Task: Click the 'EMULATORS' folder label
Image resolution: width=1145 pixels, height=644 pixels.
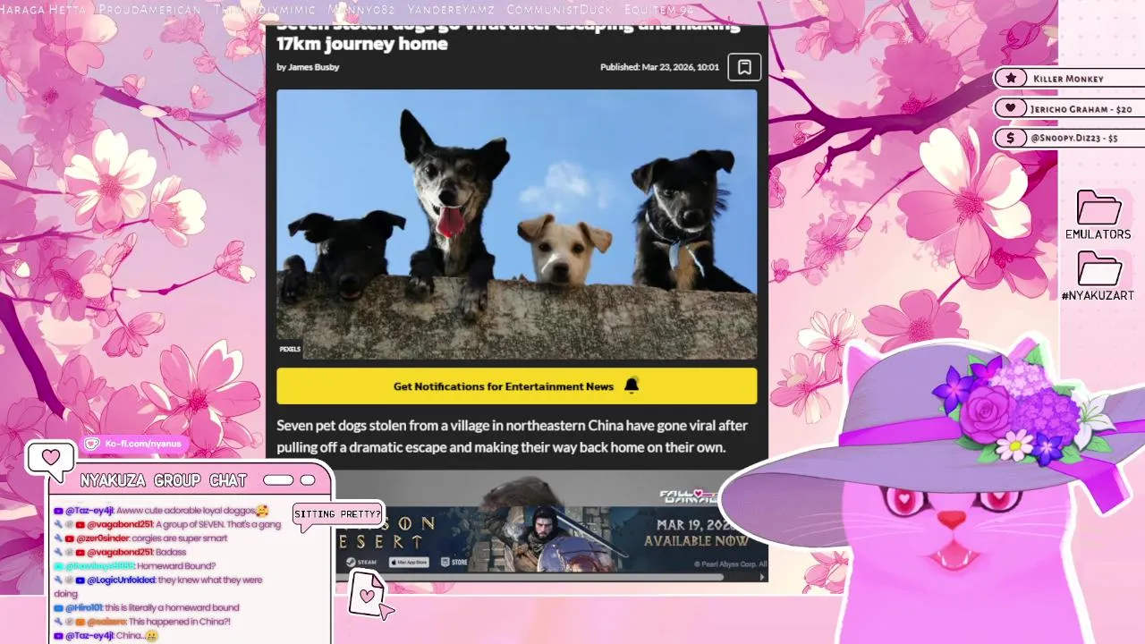Action: coord(1098,234)
